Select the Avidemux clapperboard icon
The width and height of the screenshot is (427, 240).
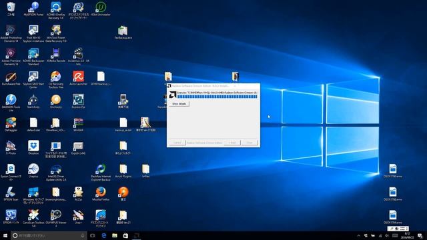tap(79, 57)
